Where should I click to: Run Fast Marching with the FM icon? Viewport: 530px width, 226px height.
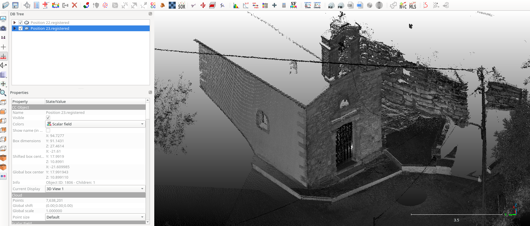tap(340, 5)
